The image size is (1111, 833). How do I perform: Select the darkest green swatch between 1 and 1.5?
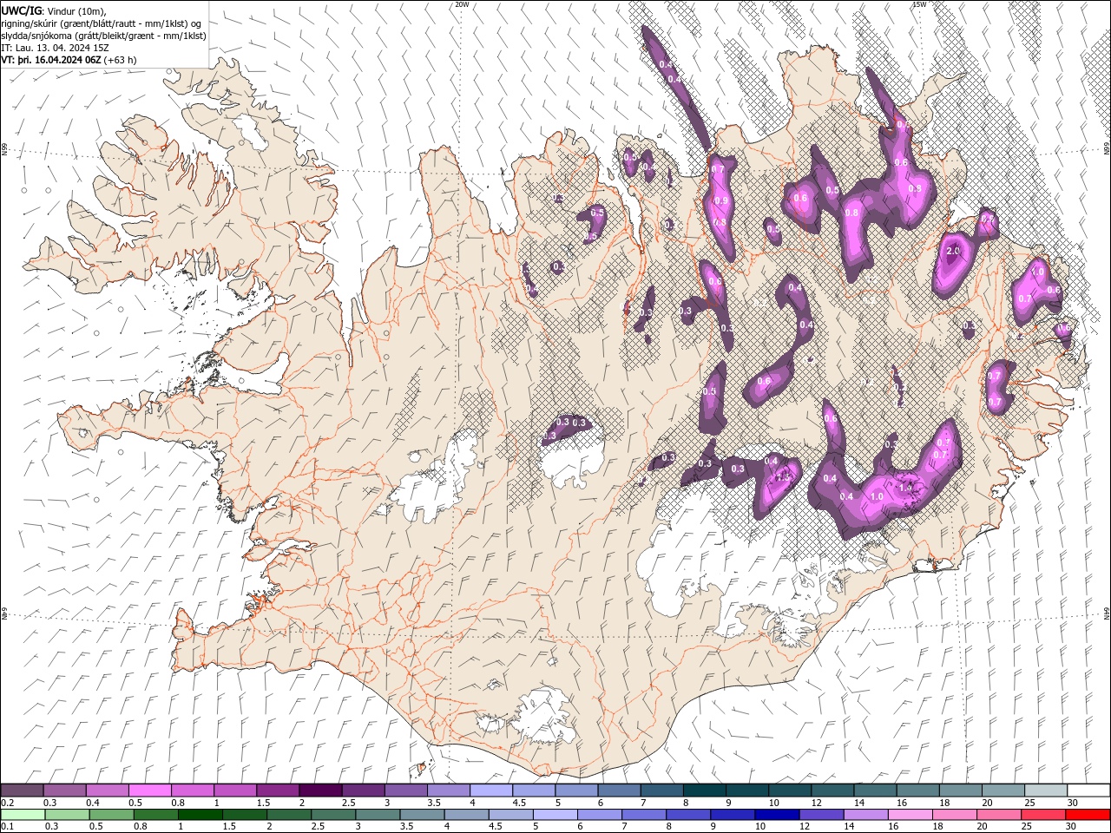(x=200, y=815)
